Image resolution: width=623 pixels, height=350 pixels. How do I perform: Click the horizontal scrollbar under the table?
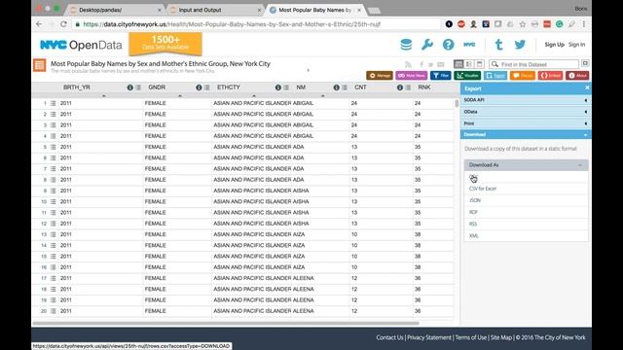(x=225, y=323)
